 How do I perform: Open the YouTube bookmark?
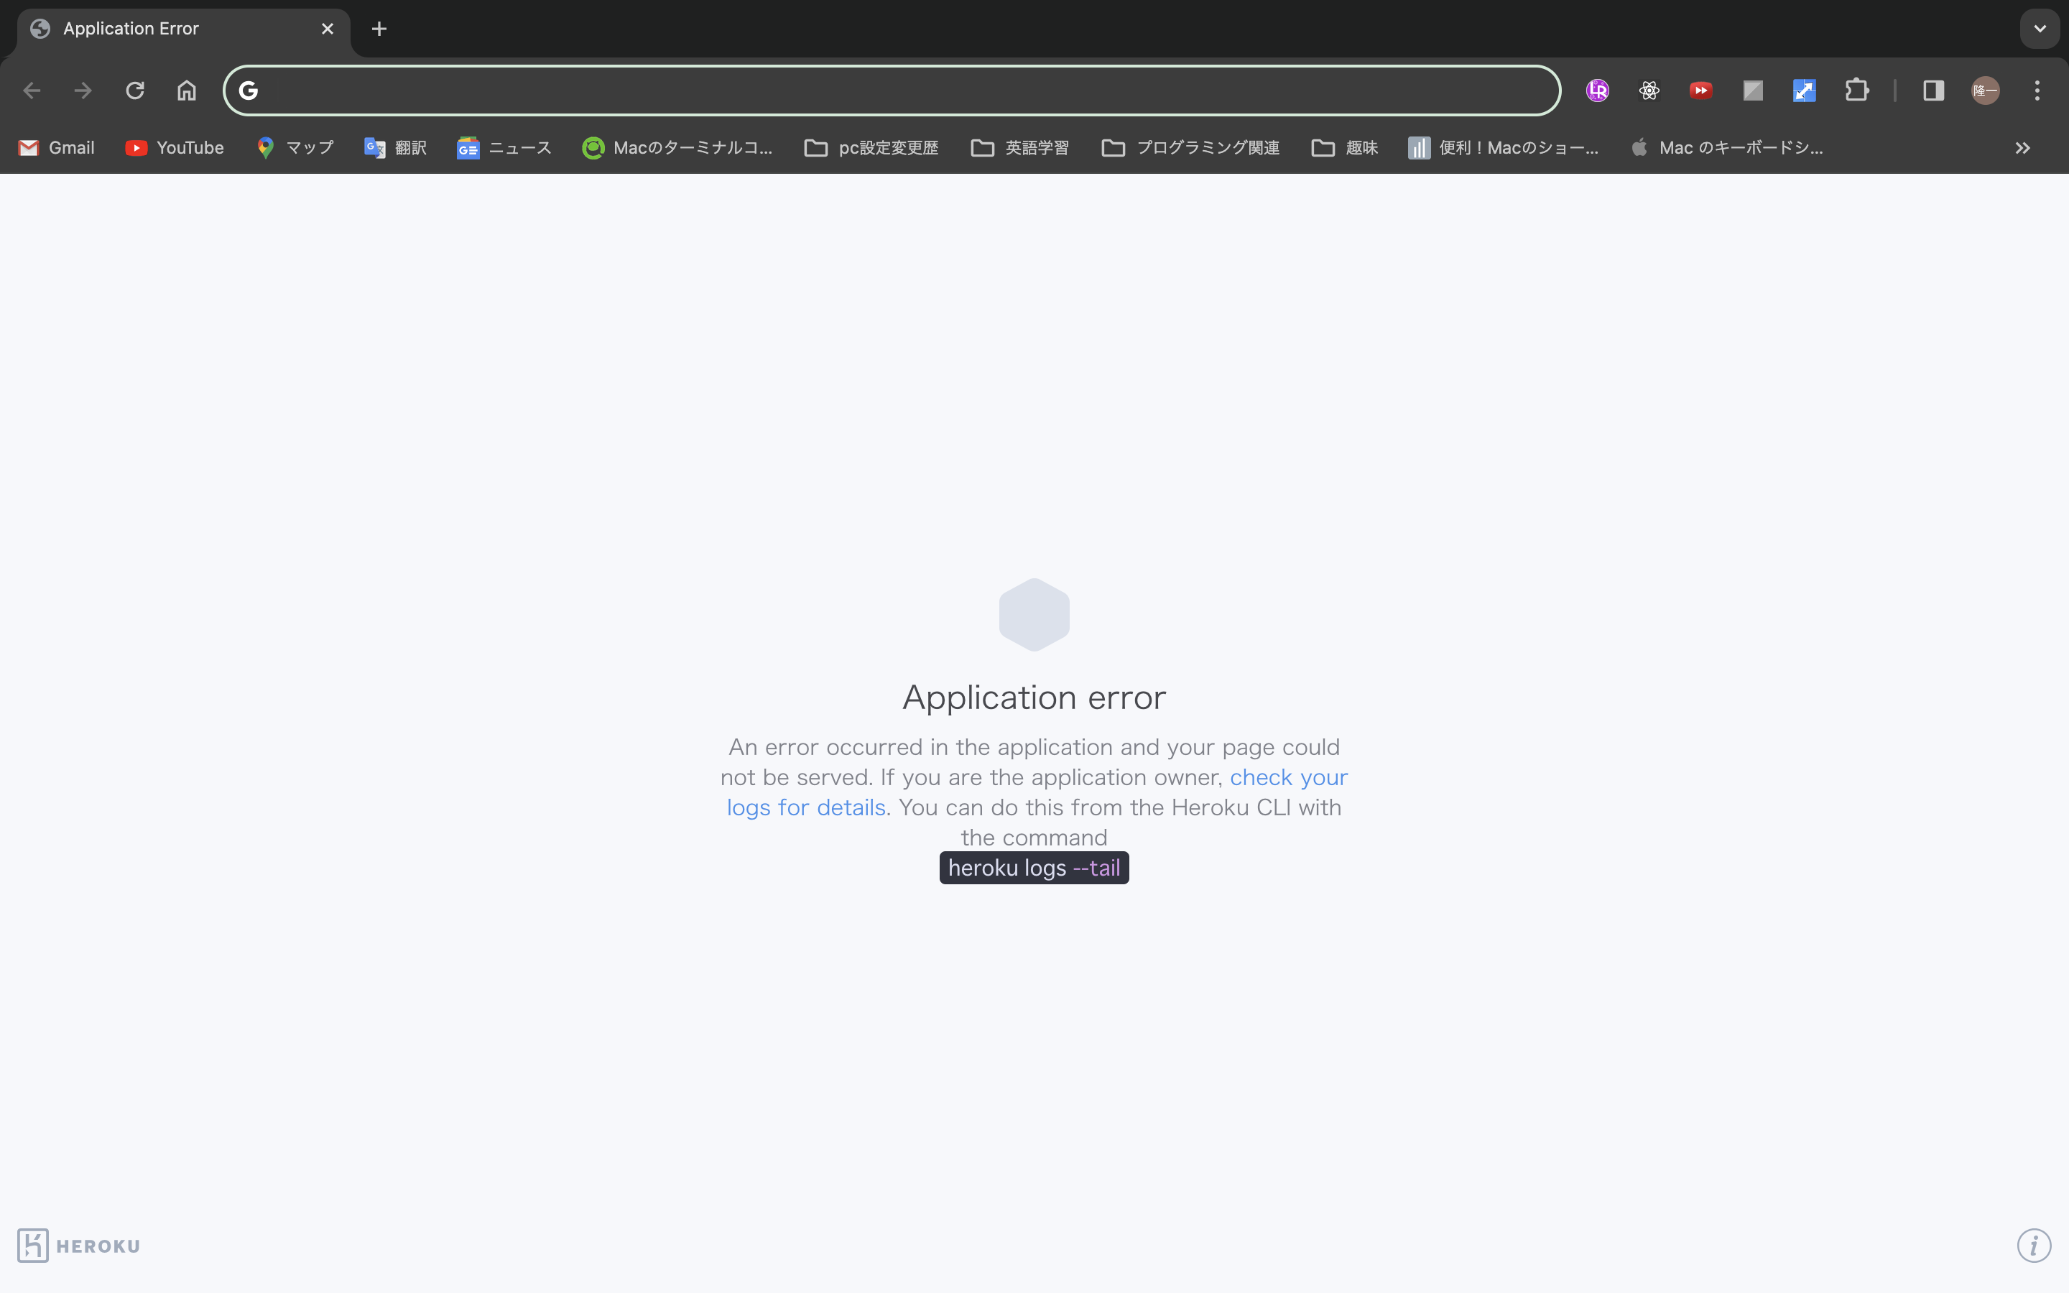click(175, 148)
